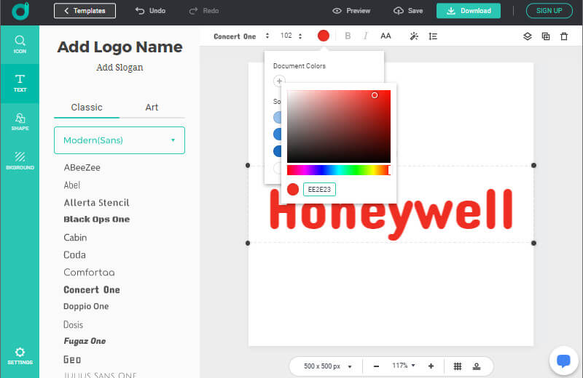Add a Logo Name heading text
The image size is (583, 378).
coord(120,47)
